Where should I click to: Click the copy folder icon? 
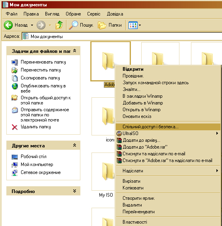coord(15,78)
